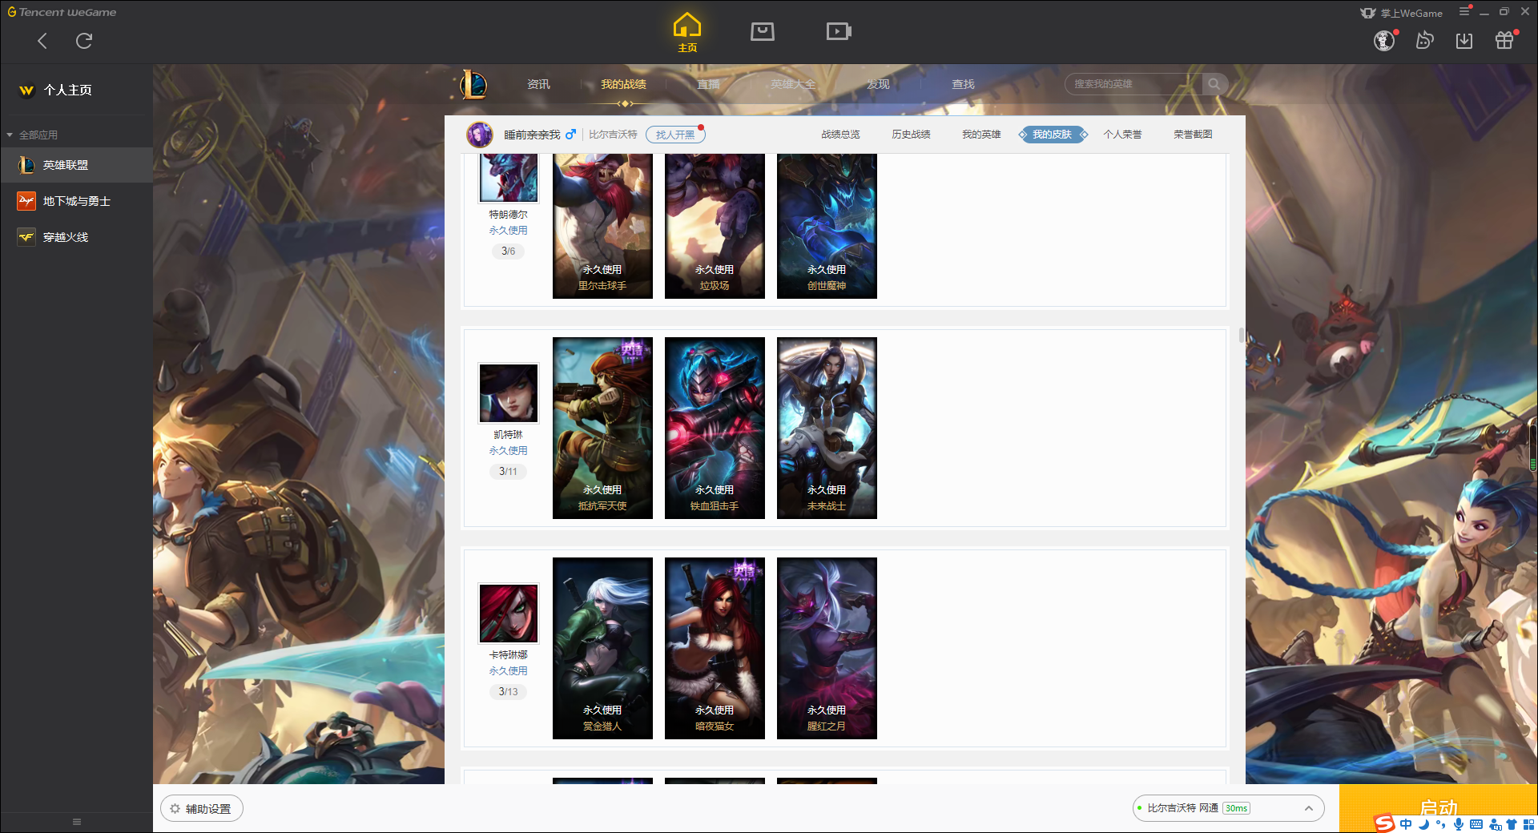Click the 启动 launch button
Image resolution: width=1538 pixels, height=833 pixels.
pyautogui.click(x=1438, y=807)
